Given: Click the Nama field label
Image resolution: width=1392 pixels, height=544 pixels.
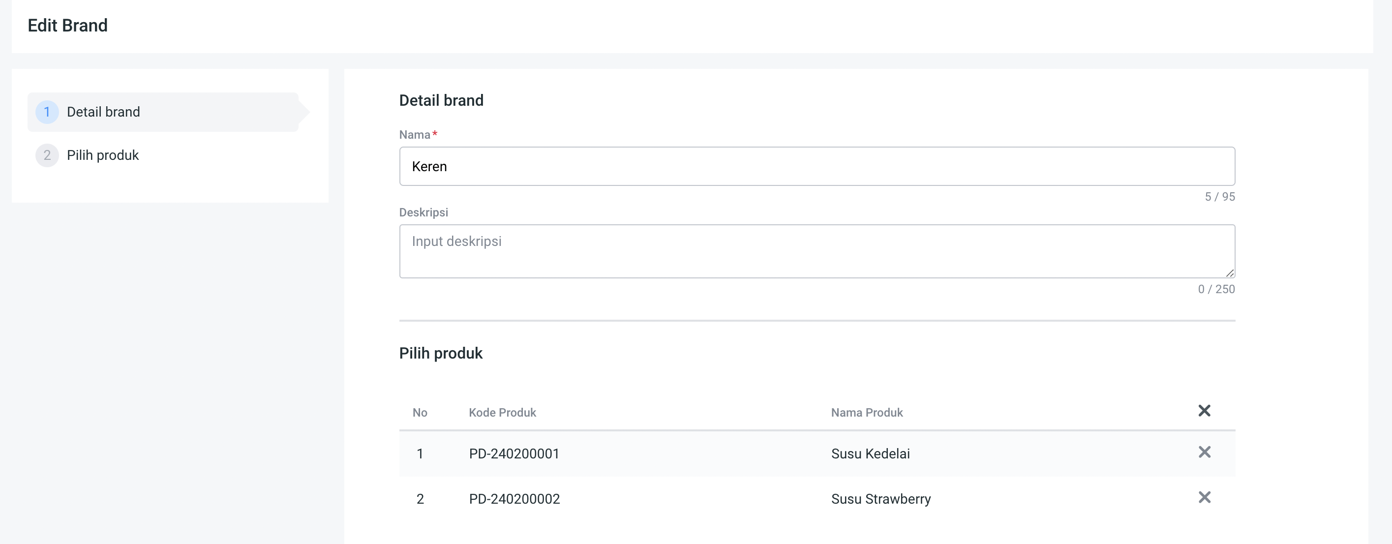Looking at the screenshot, I should pyautogui.click(x=415, y=135).
